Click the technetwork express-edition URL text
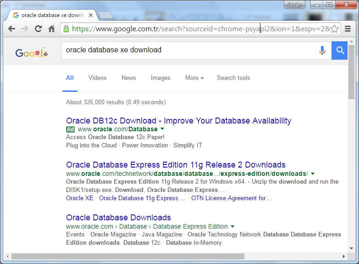The height and width of the screenshot is (264, 359). tap(187, 174)
